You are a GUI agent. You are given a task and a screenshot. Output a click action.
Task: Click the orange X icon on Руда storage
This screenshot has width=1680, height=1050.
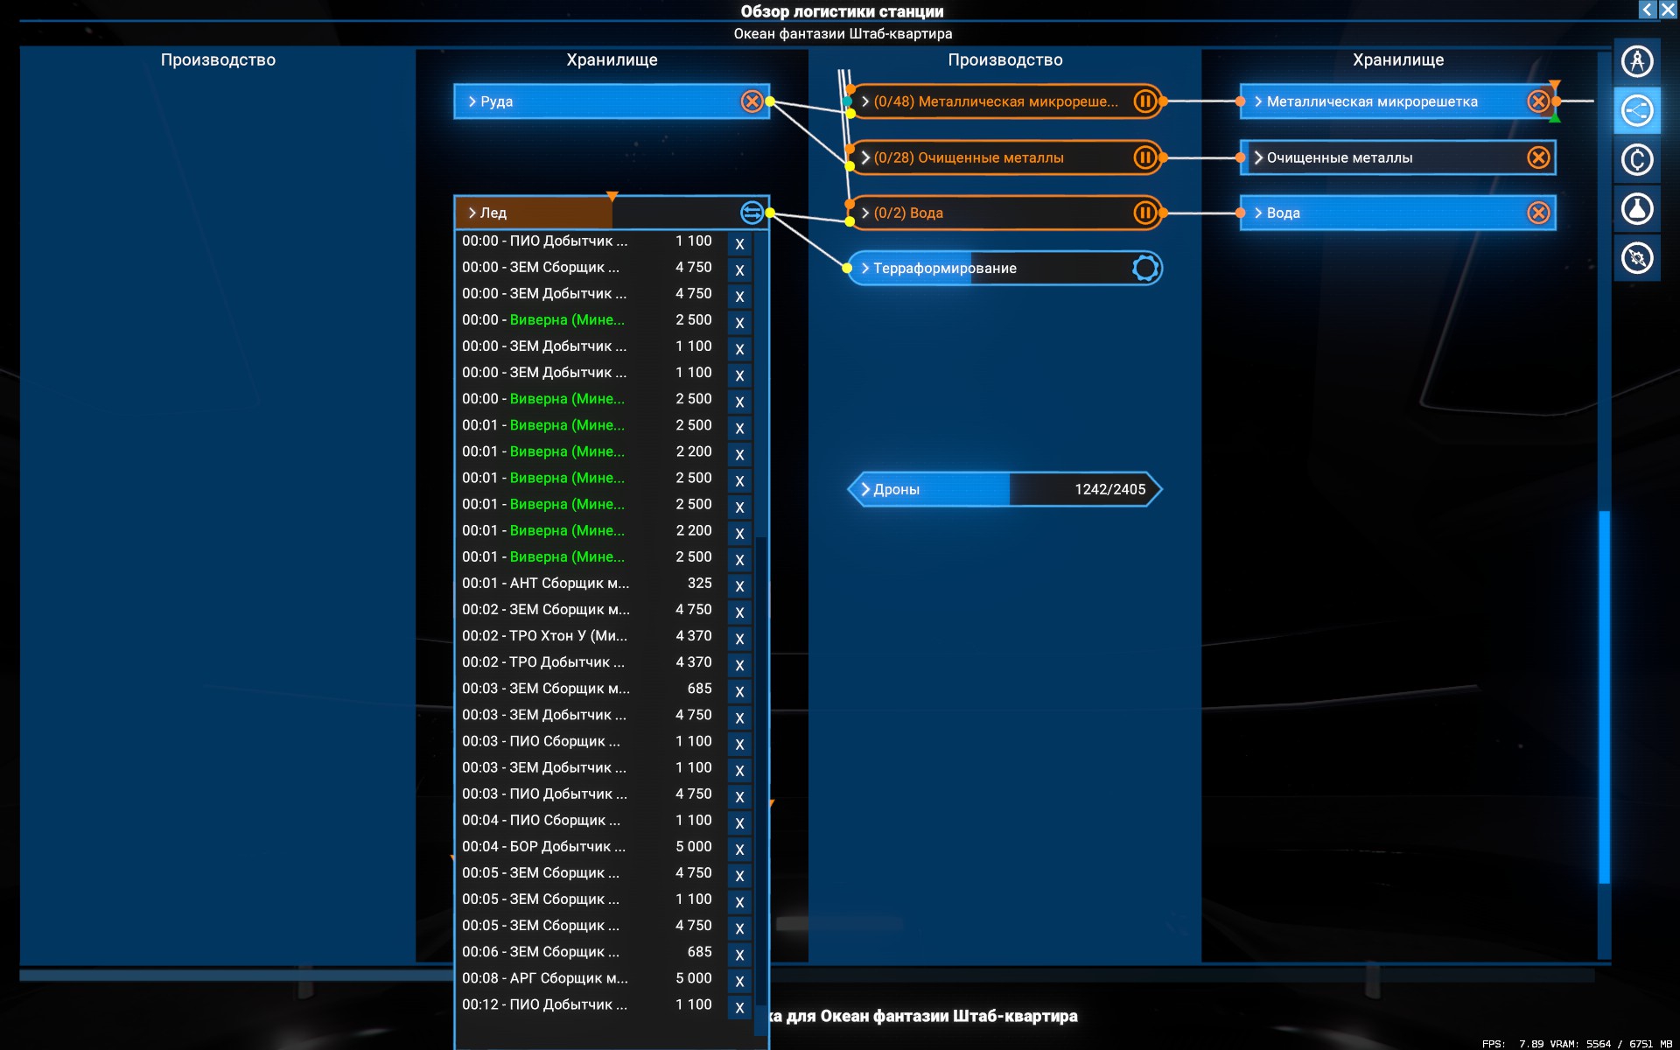(752, 101)
